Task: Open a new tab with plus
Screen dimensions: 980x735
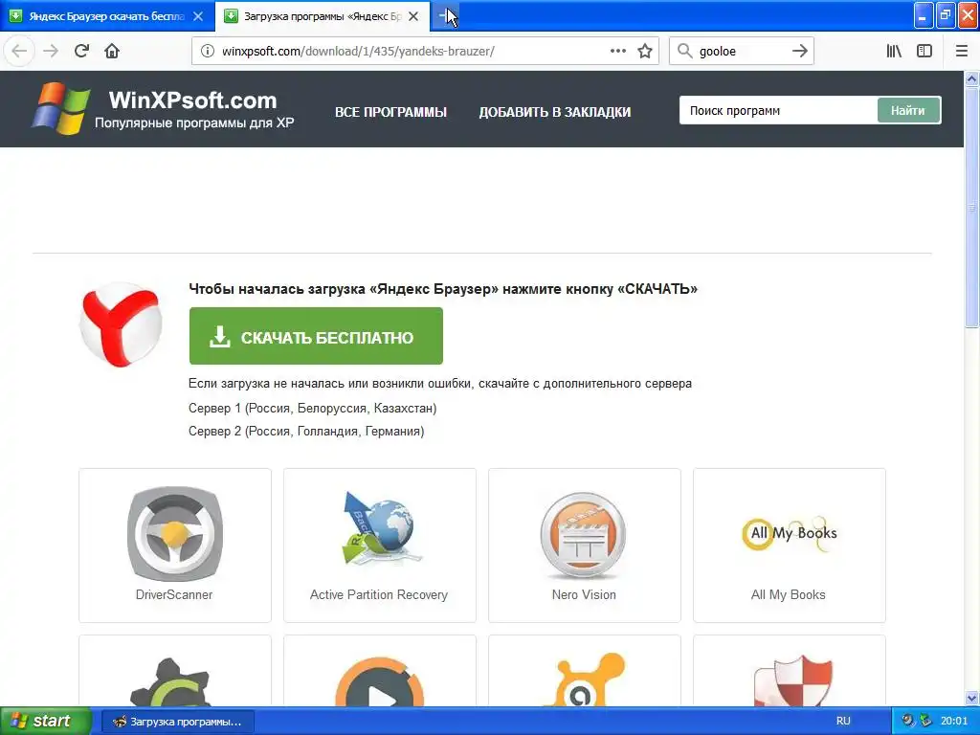Action: (444, 16)
